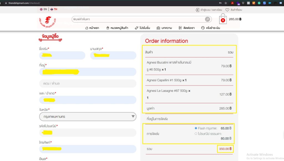The height and width of the screenshot is (161, 284).
Task: Click the login arrow icon
Action: coord(197,10)
